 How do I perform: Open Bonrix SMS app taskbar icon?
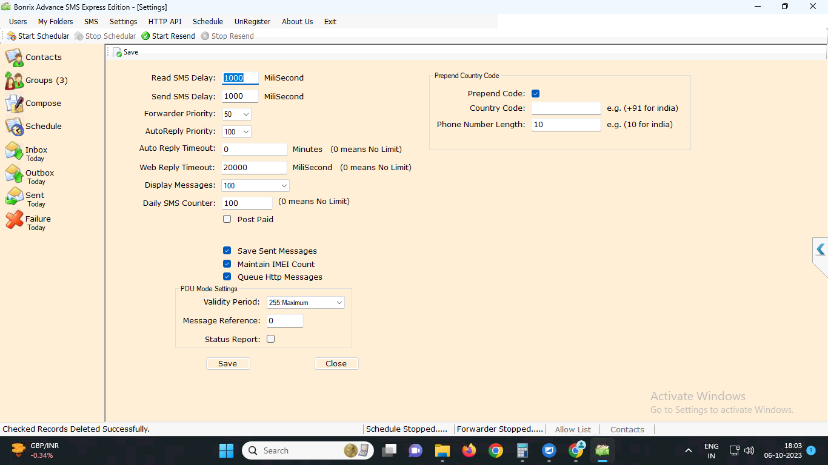coord(602,450)
